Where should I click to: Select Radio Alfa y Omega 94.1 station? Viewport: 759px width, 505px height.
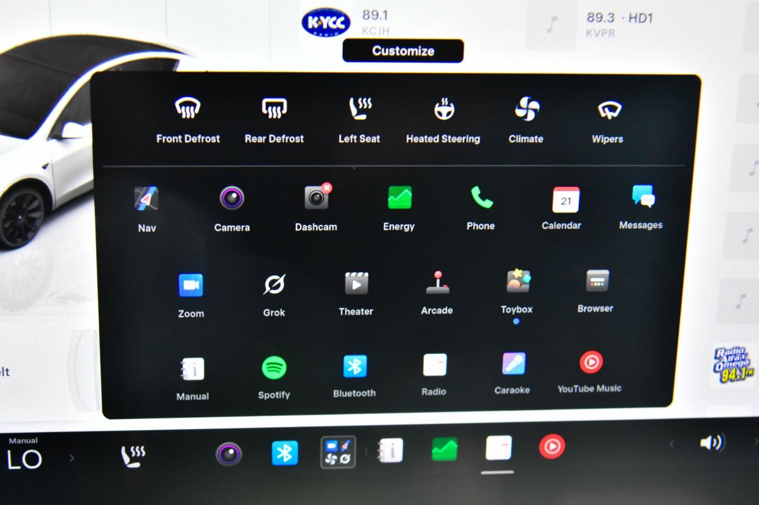click(x=734, y=365)
